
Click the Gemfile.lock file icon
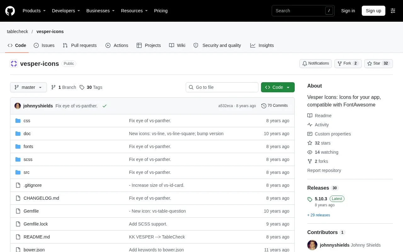pos(18,224)
